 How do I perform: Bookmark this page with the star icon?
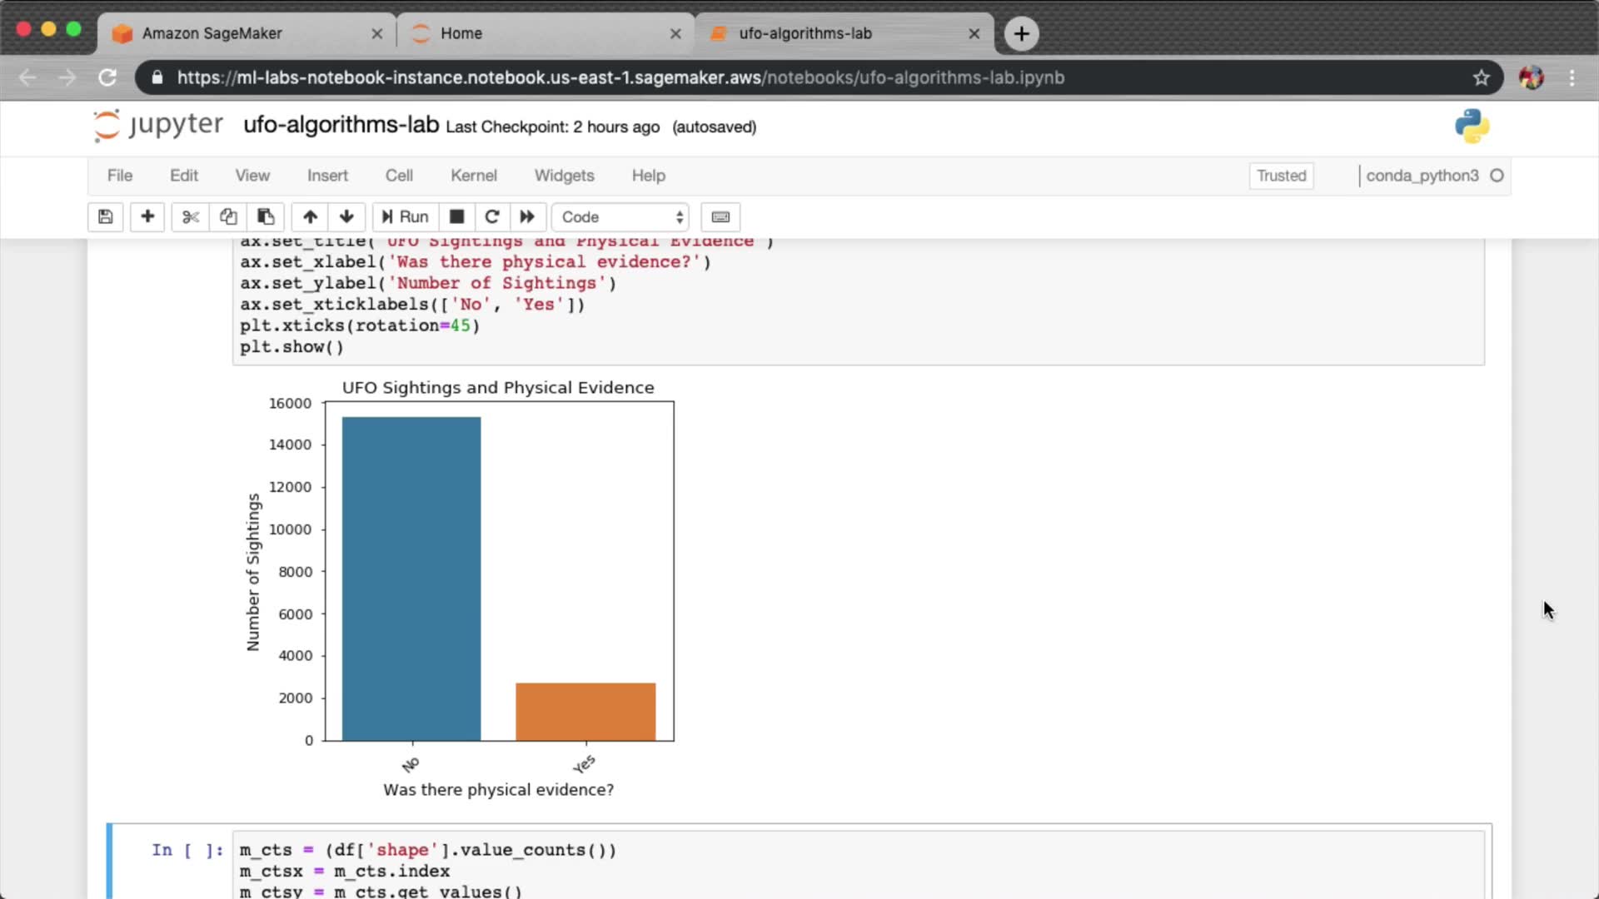(x=1481, y=77)
